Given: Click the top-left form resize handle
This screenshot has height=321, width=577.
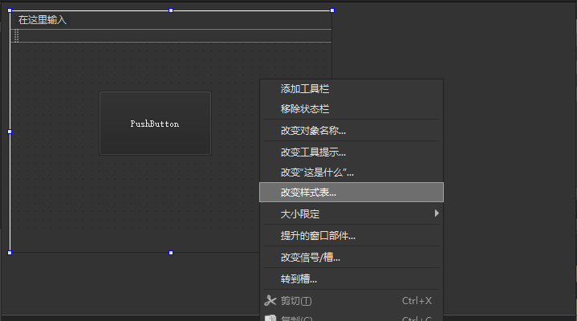Looking at the screenshot, I should click(x=10, y=10).
